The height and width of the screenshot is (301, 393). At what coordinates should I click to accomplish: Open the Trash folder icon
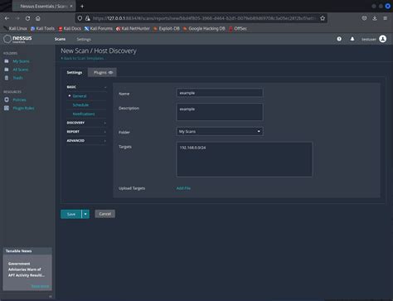click(7, 78)
